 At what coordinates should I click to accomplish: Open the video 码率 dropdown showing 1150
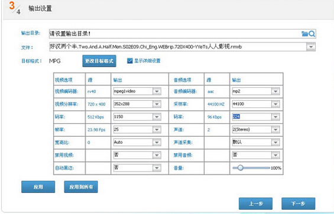pyautogui.click(x=157, y=117)
